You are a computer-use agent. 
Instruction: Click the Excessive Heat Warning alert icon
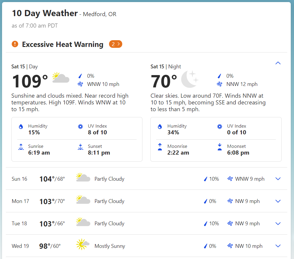(15, 44)
